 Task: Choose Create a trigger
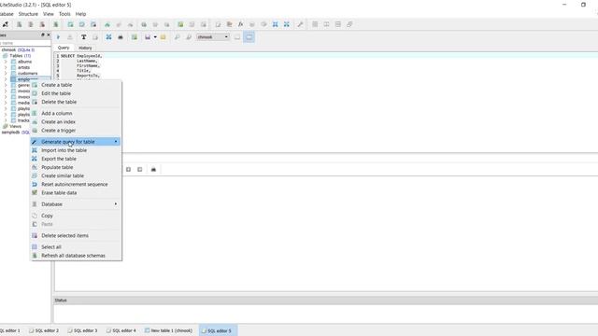click(x=76, y=131)
